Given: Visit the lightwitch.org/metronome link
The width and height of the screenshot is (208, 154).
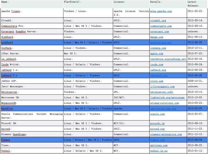Looking at the screenshot, I should (167, 97).
